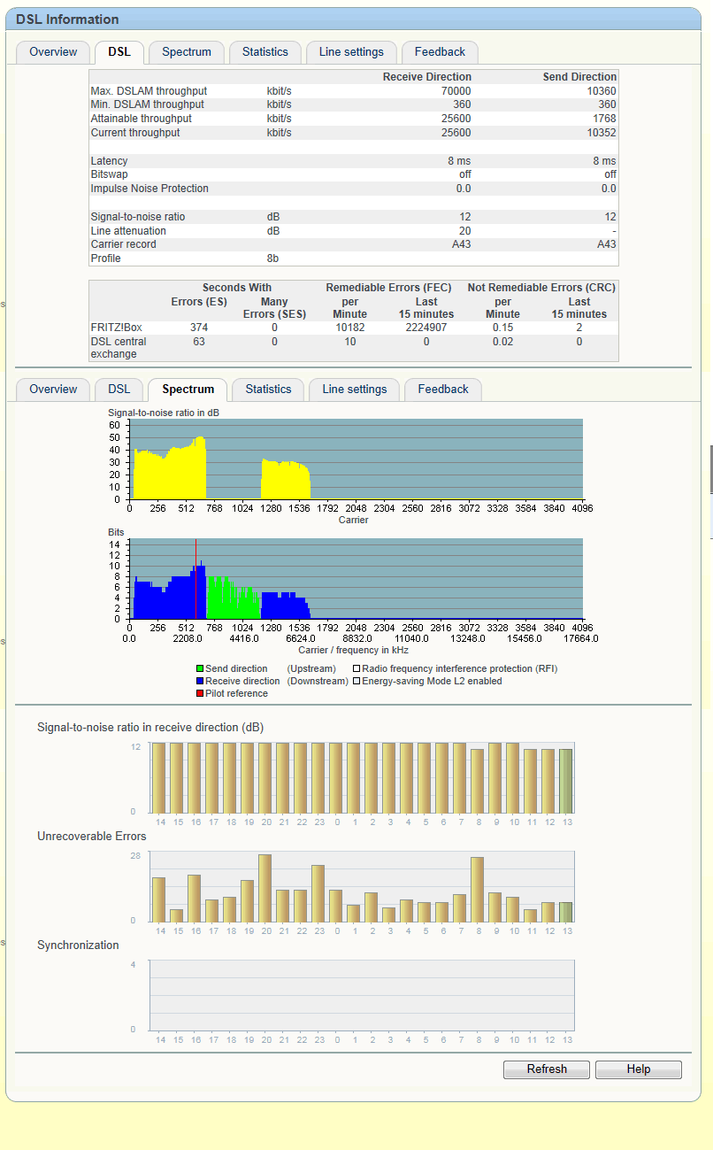This screenshot has height=1150, width=713.
Task: Open Feedback tab above the spectrum graphs
Action: point(442,390)
